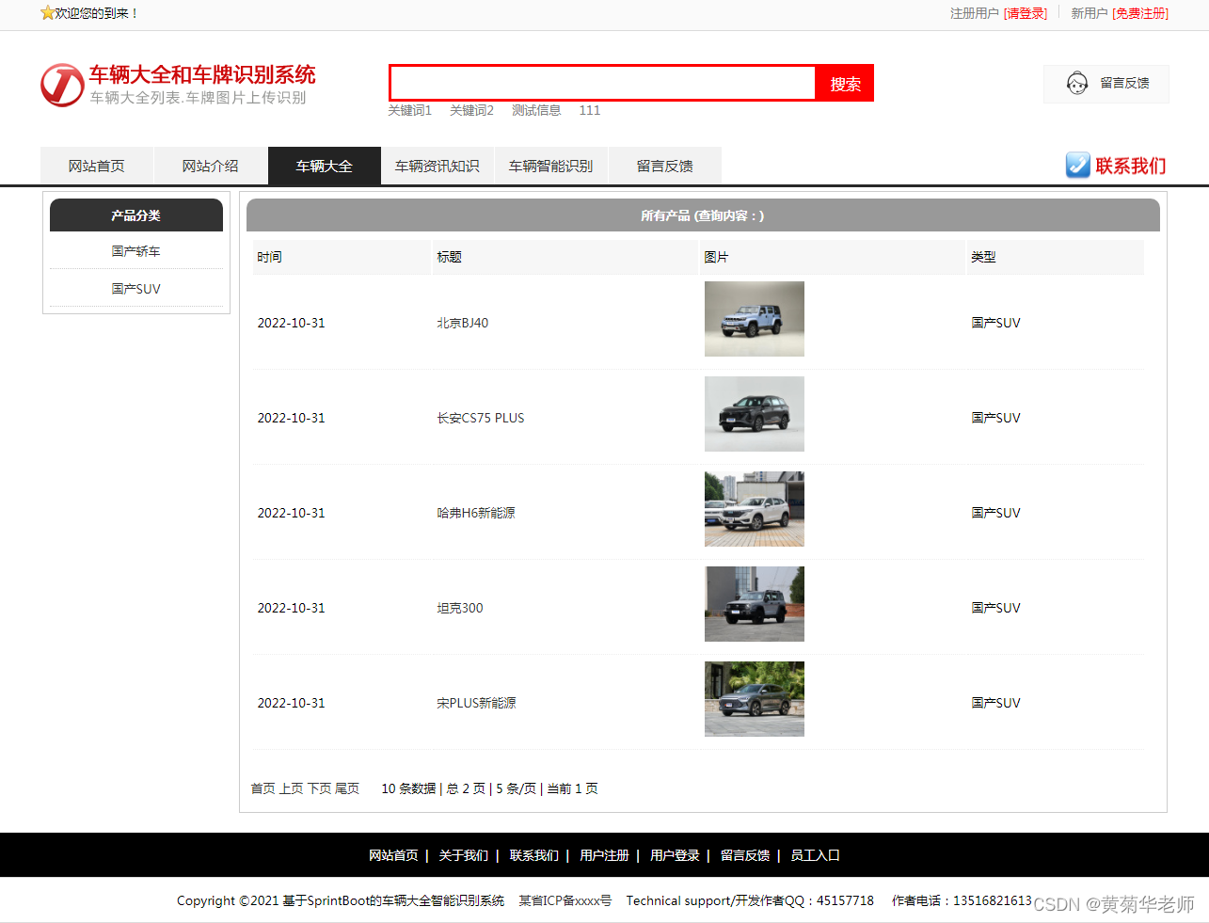1209x923 pixels.
Task: Click the red 搜索 search button
Action: (x=845, y=83)
